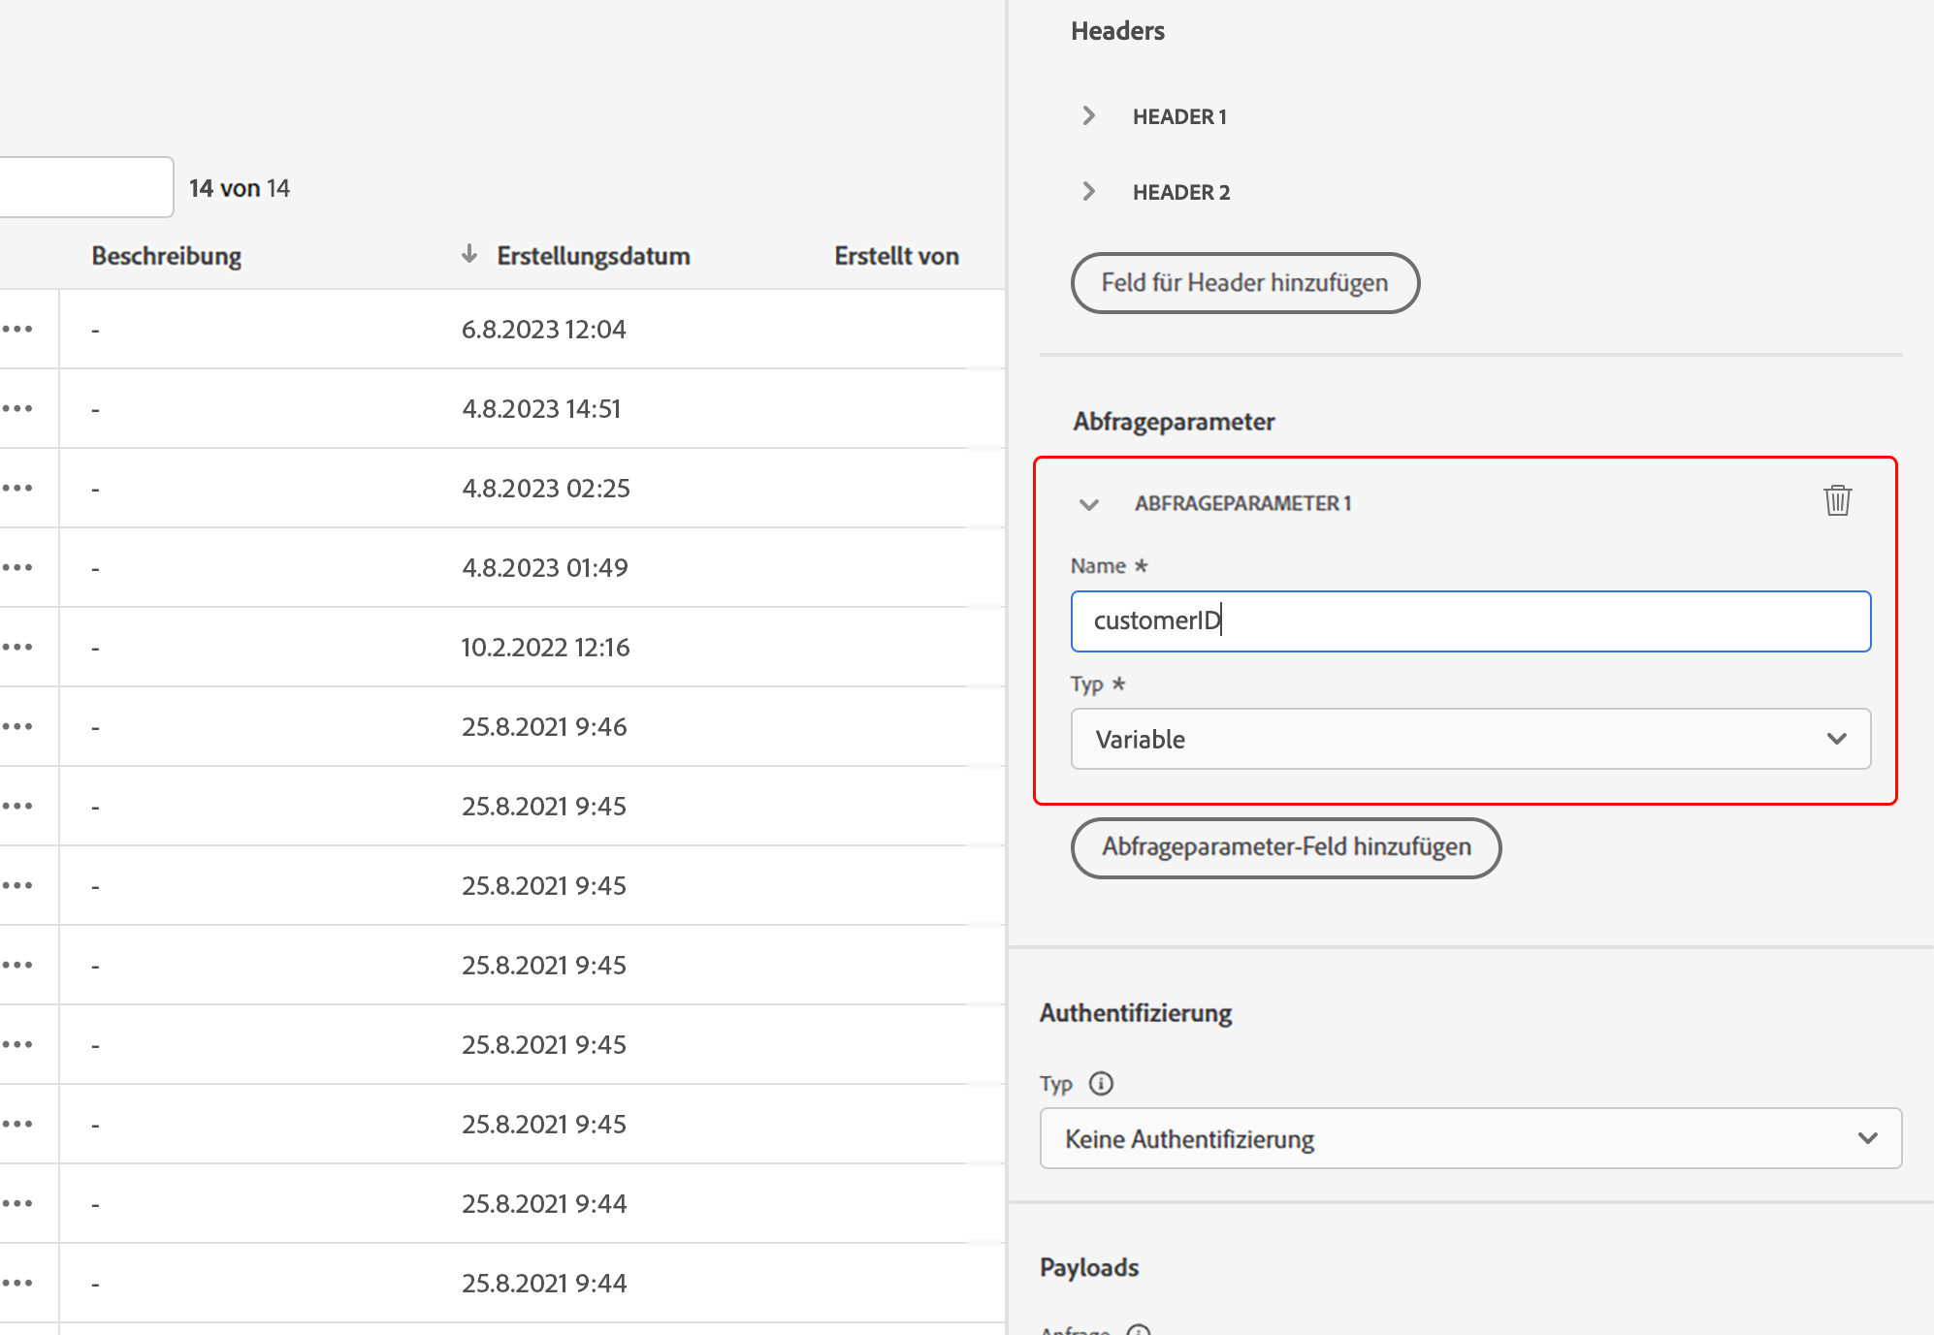Viewport: 1934px width, 1335px height.
Task: Open more options for 6.8.2023 12:04 row
Action: 18,329
